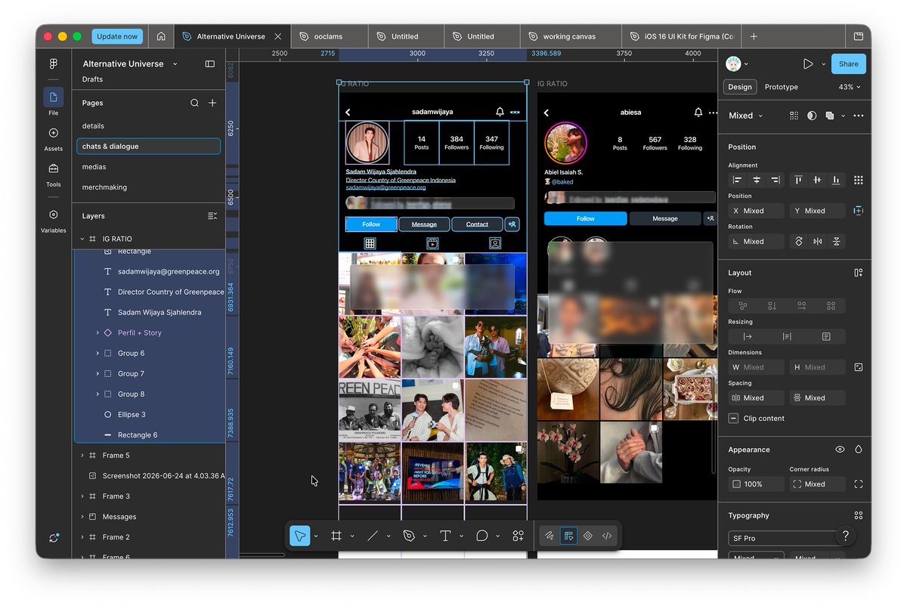Toggle auto layout icon in Layout header
Viewport: 907px width, 606px height.
tap(859, 273)
